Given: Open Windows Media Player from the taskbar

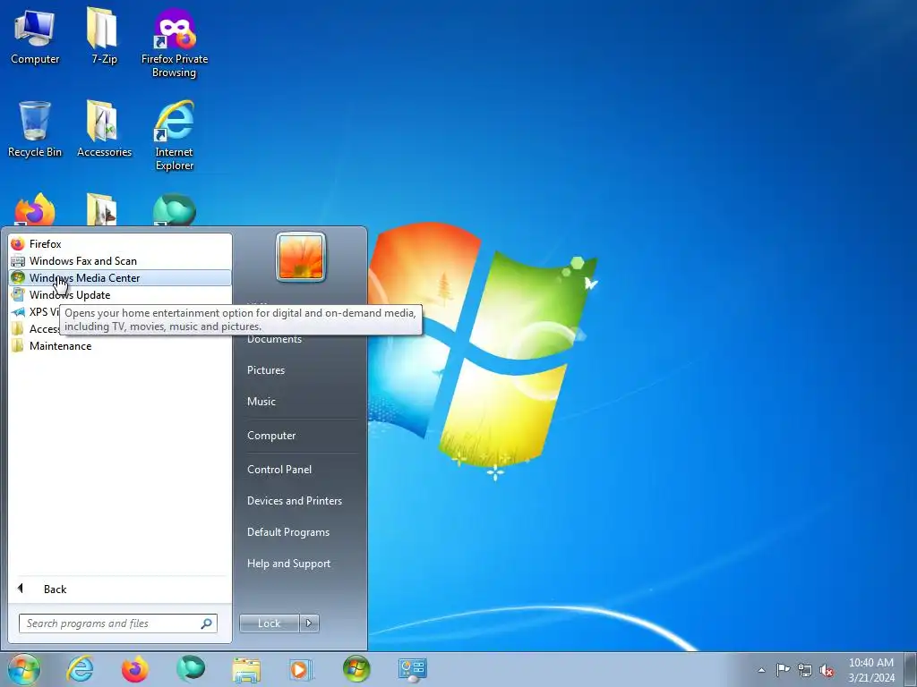Looking at the screenshot, I should (301, 669).
